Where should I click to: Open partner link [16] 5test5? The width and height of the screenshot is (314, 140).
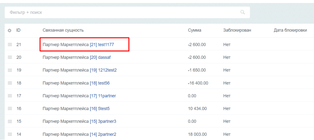(x=100, y=108)
